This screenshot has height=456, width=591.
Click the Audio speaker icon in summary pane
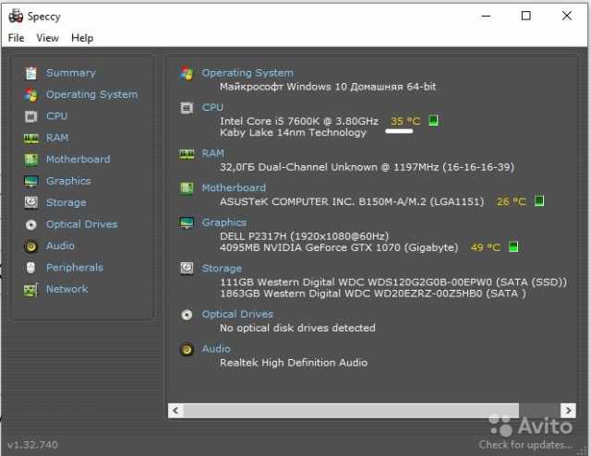tap(187, 350)
